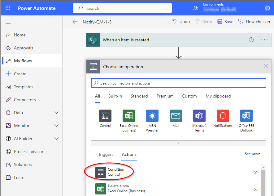
Task: Click See more actions link
Action: click(x=253, y=154)
